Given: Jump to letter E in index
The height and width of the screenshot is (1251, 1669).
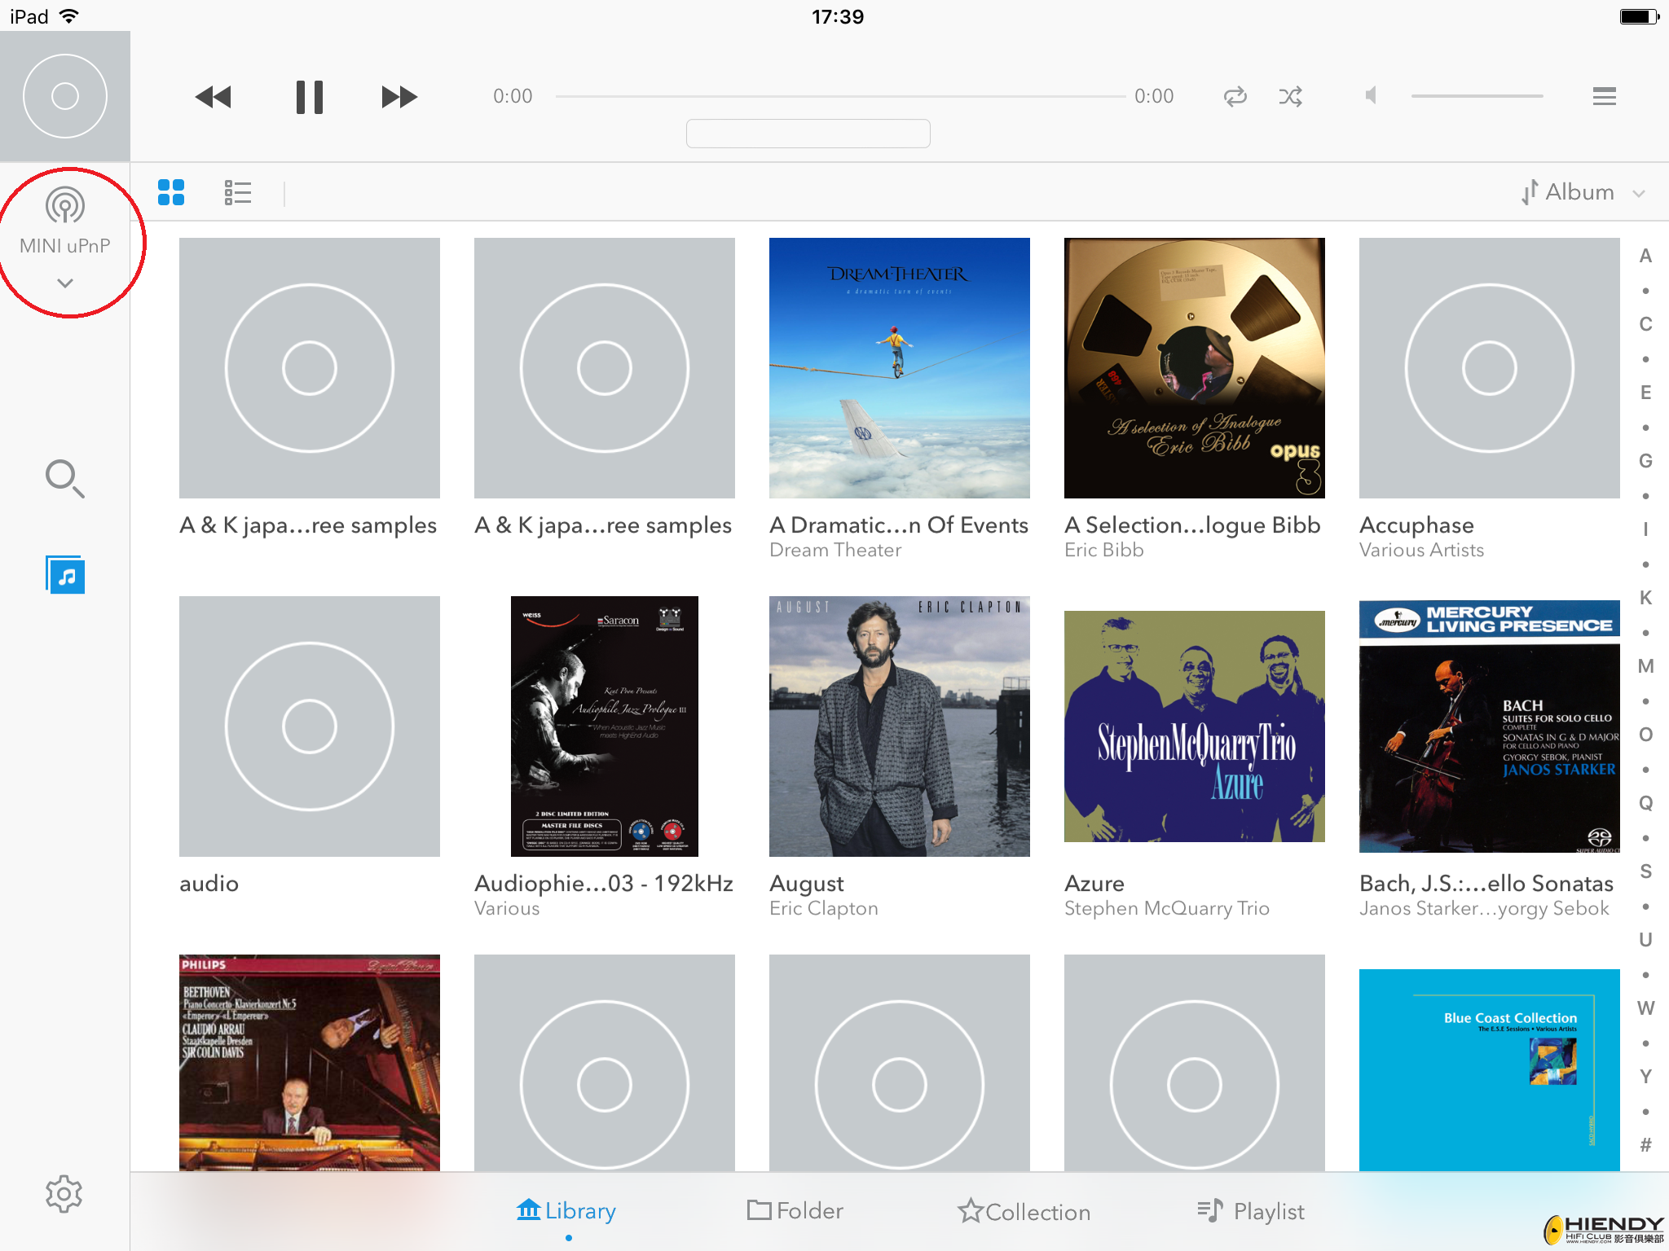Looking at the screenshot, I should pos(1645,393).
